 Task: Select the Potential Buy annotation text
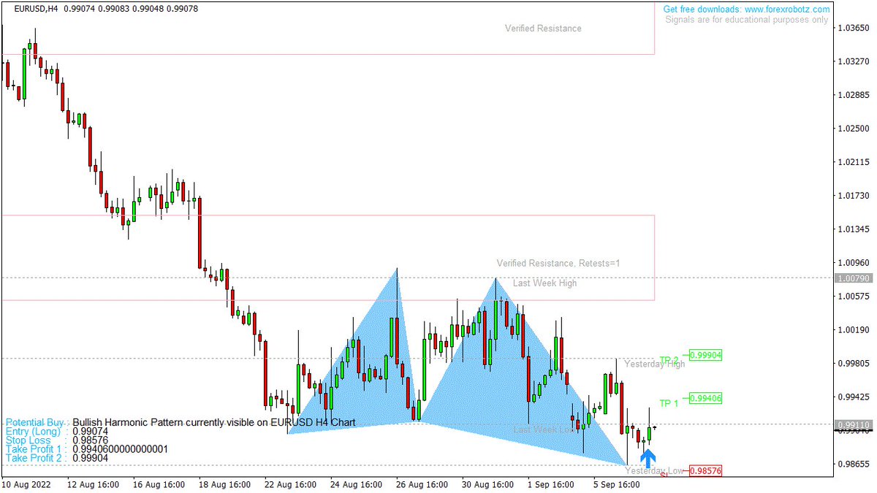coord(32,422)
